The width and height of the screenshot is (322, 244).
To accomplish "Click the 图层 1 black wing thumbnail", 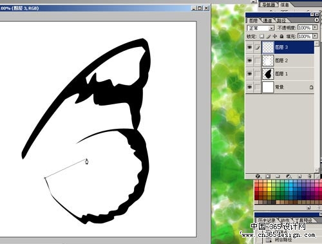I will pyautogui.click(x=268, y=74).
